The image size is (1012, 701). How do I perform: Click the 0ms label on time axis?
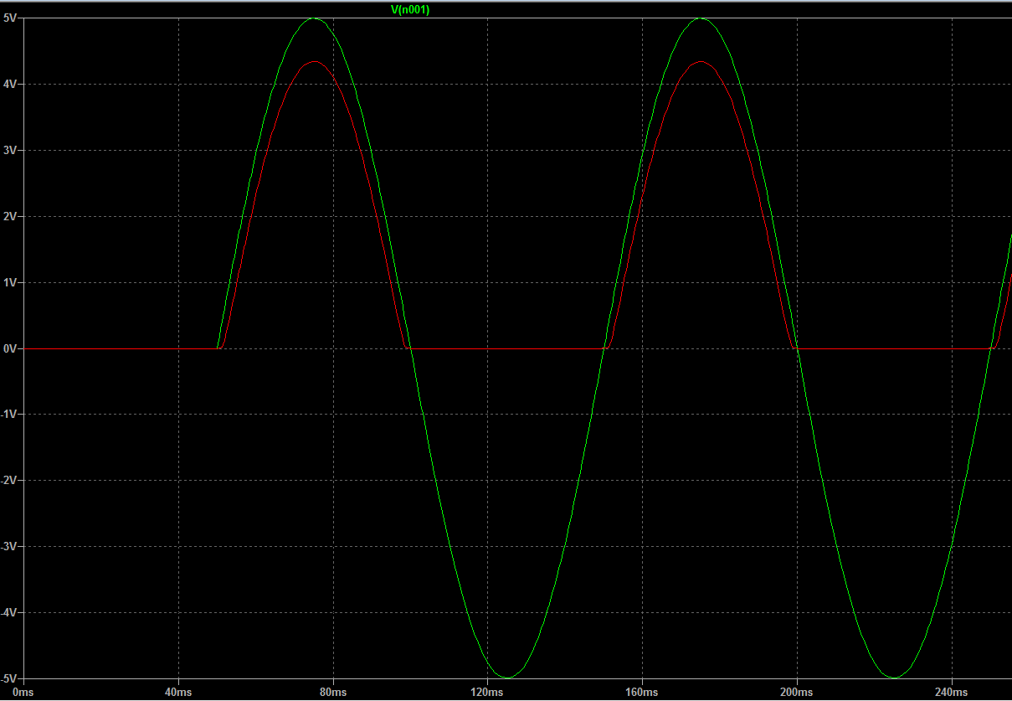coord(23,693)
